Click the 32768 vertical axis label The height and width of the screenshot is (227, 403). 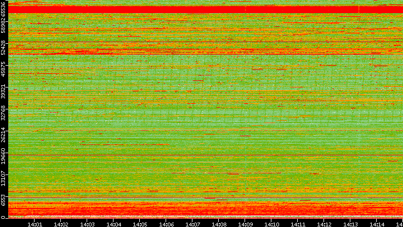3,113
